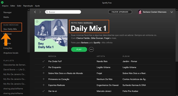Open the Arquivo menu
Screen dimensions: 178x96
(5, 6)
